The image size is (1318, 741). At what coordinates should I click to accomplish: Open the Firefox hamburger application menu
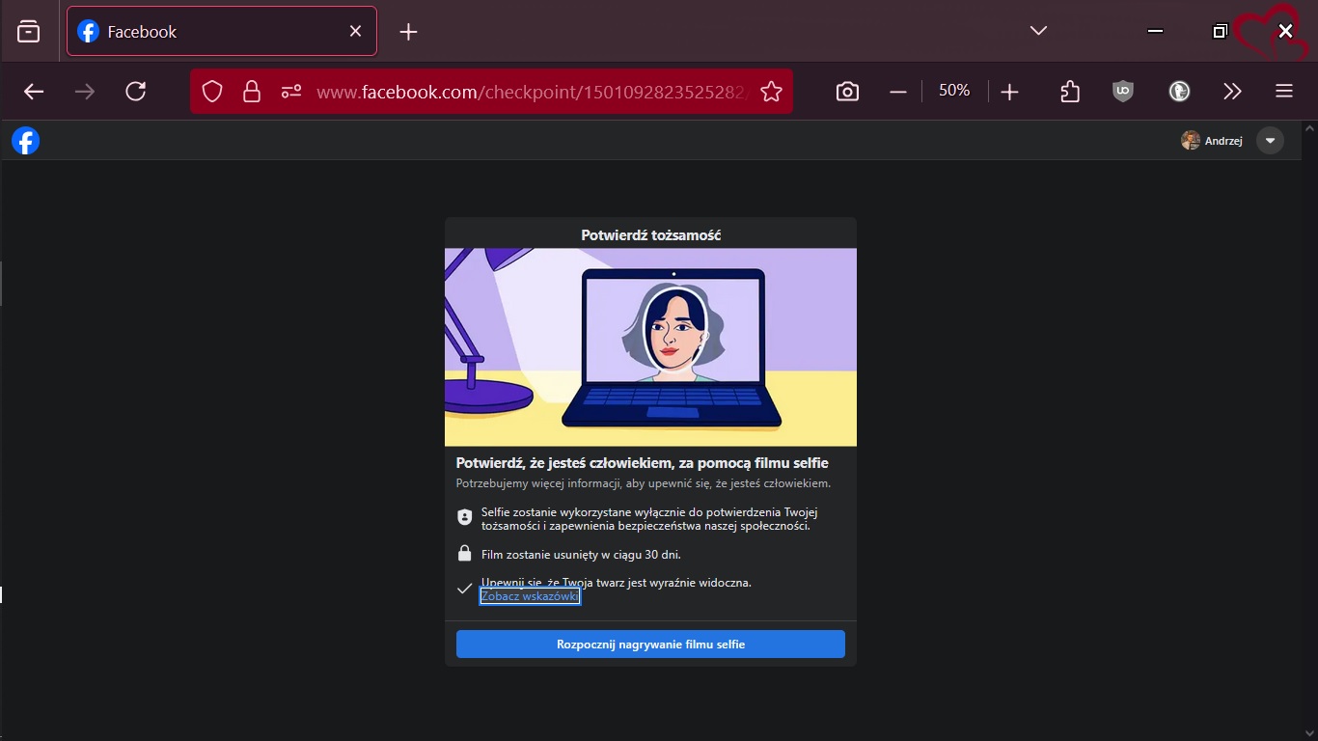pyautogui.click(x=1283, y=92)
